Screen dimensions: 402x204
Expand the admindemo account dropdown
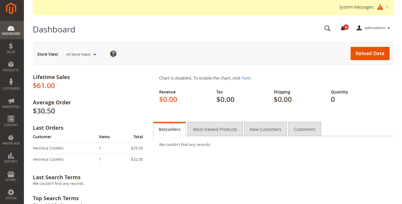point(373,28)
